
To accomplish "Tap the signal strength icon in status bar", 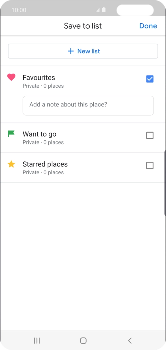I will (98, 10).
